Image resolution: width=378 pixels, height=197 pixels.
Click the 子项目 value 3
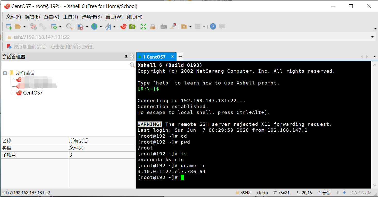[71, 155]
